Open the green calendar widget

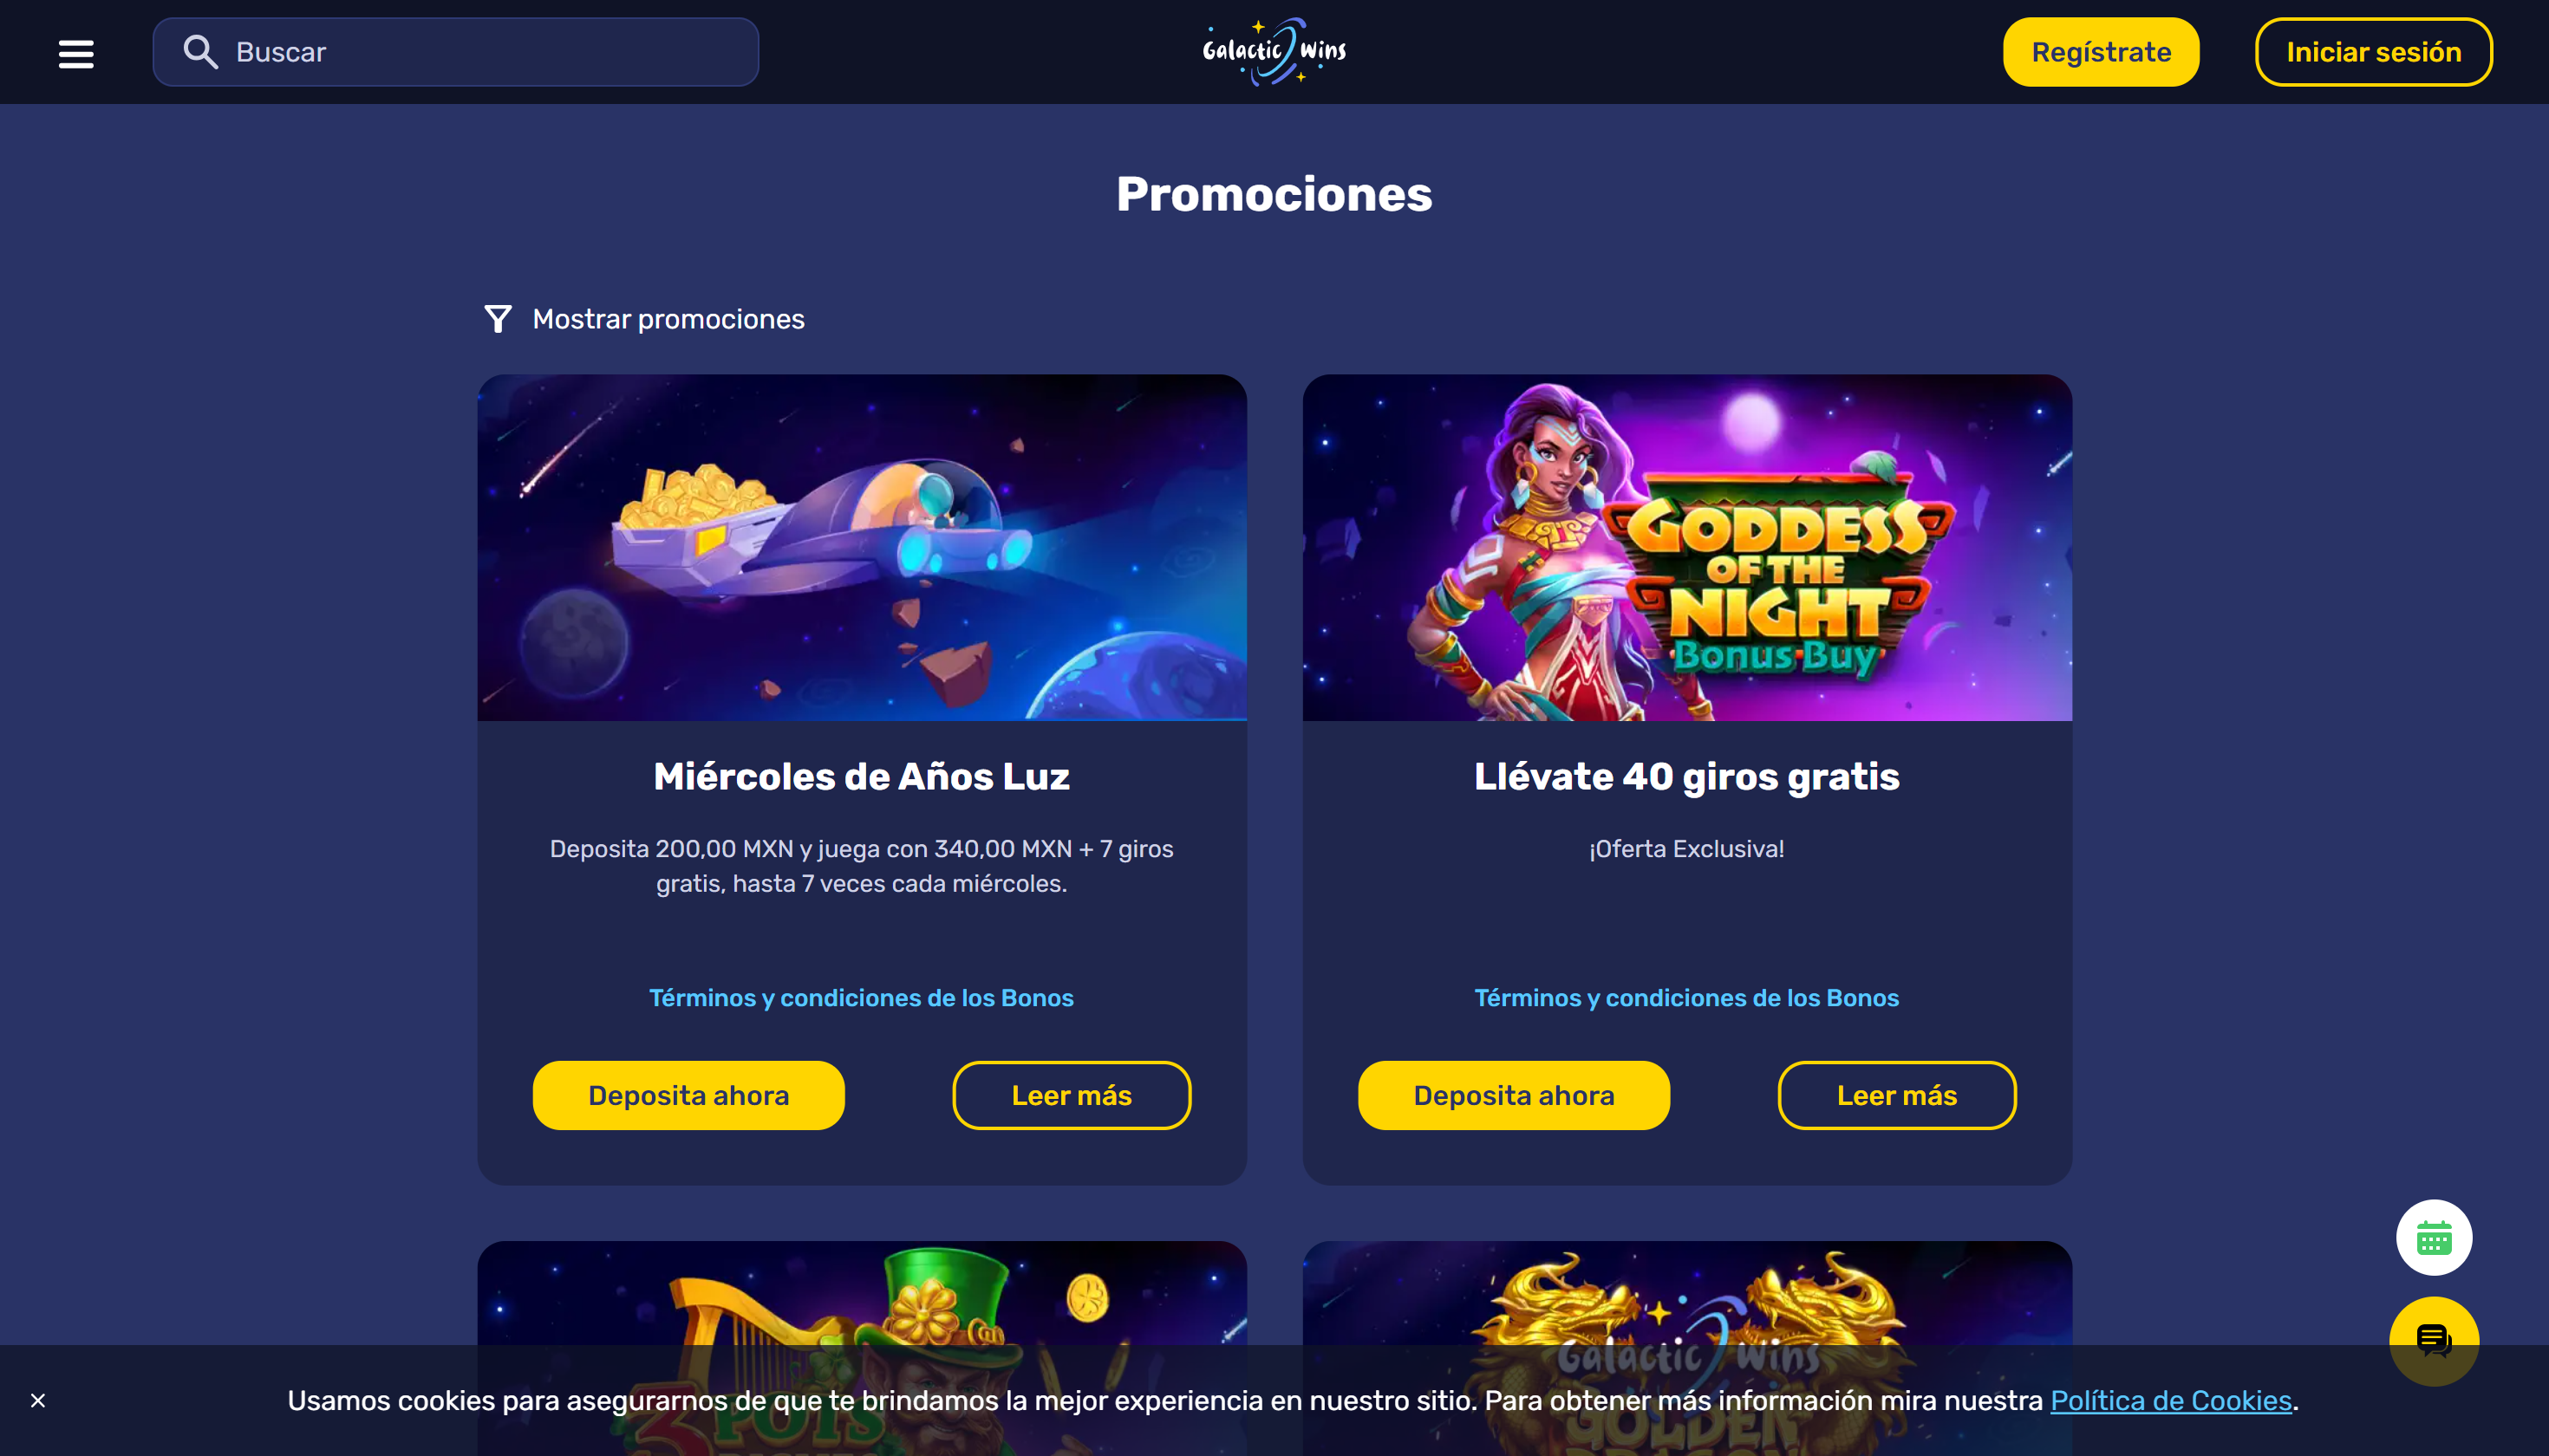2433,1238
